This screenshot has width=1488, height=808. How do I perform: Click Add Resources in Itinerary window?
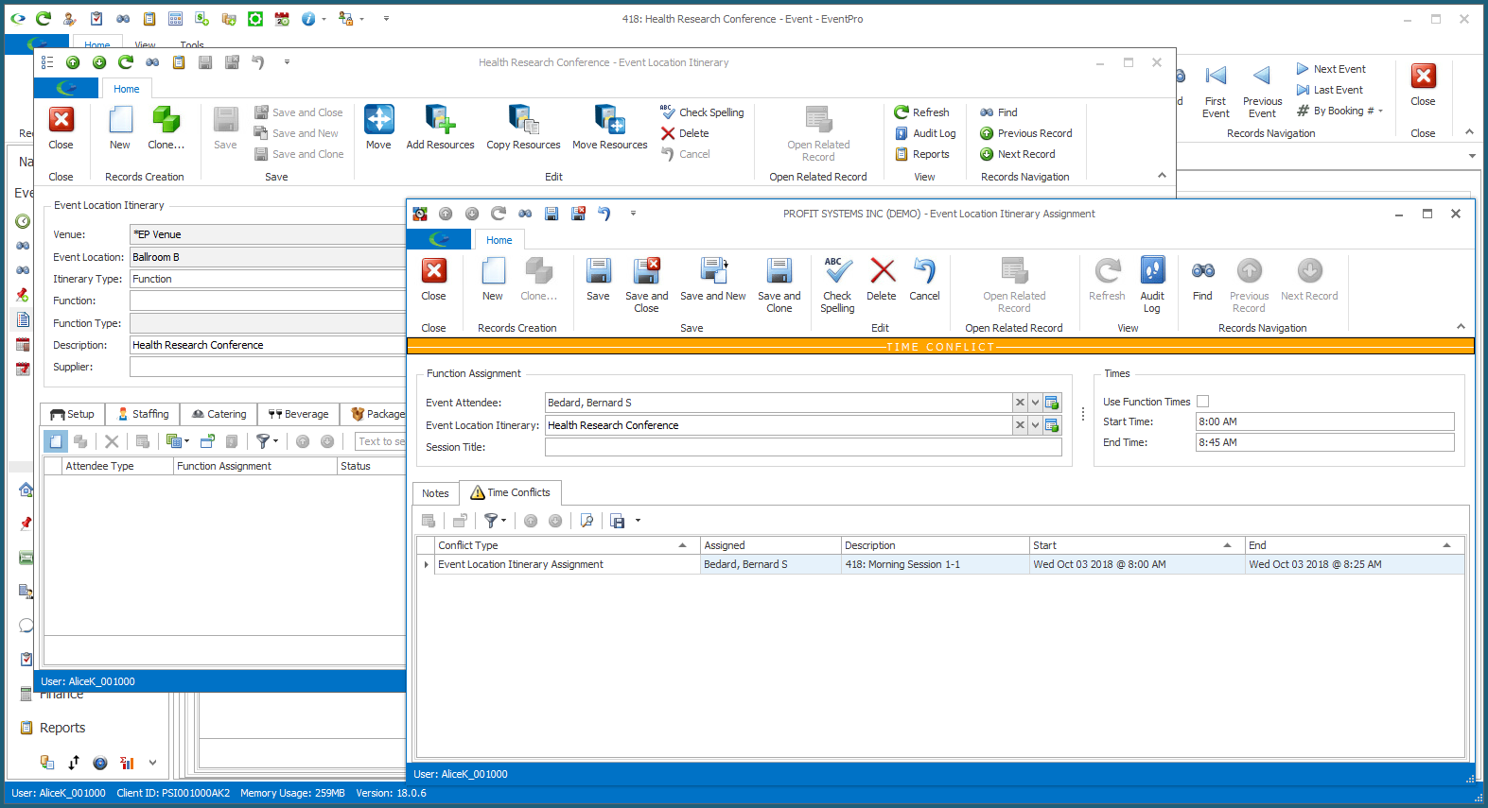(440, 128)
